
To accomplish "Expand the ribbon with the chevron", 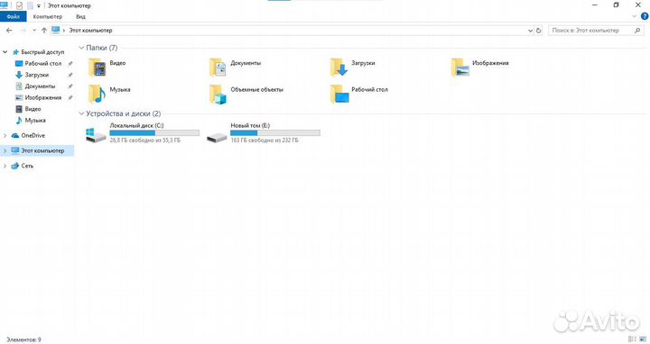I will click(635, 16).
